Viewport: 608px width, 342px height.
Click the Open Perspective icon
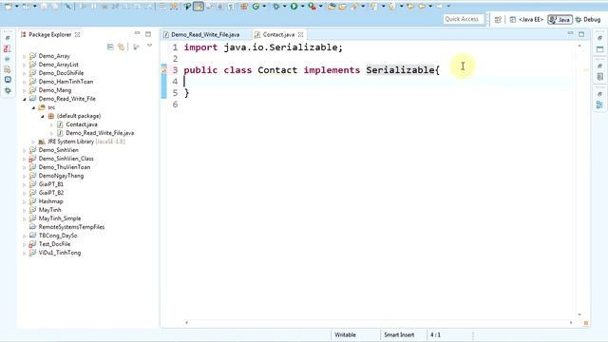click(498, 19)
